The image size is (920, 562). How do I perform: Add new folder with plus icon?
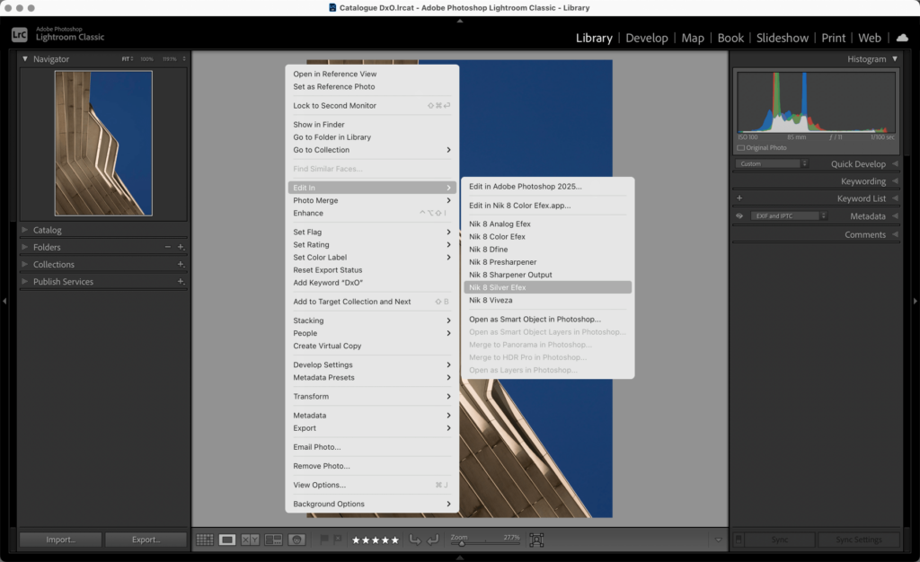pos(181,247)
